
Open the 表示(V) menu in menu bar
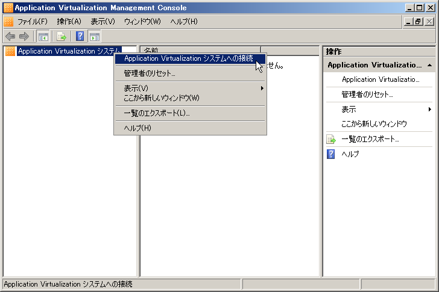pos(103,22)
